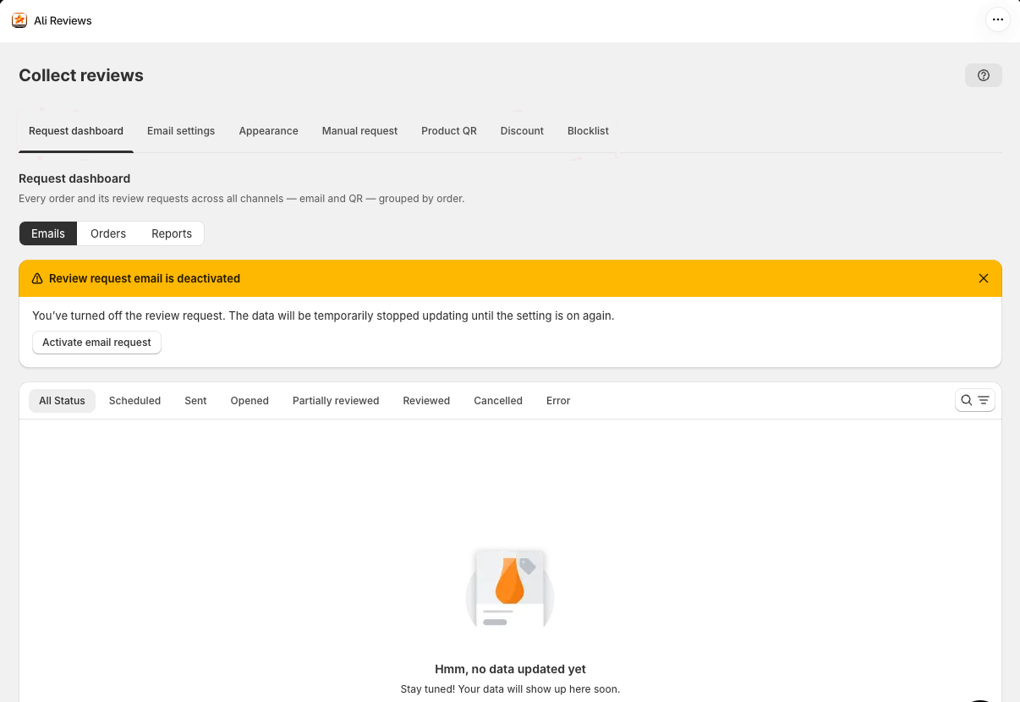Filter requests by Opened status
Image resolution: width=1020 pixels, height=702 pixels.
250,401
